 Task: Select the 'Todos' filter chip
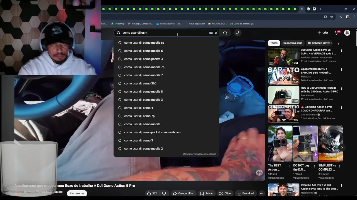pyautogui.click(x=274, y=43)
